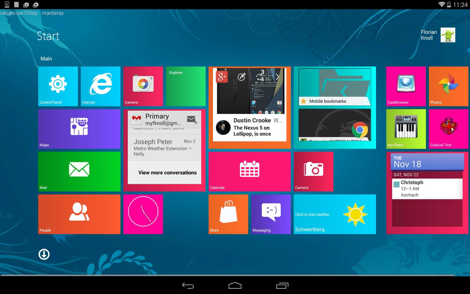This screenshot has height=294, width=470.
Task: Open the My Piano tile
Action: [406, 128]
